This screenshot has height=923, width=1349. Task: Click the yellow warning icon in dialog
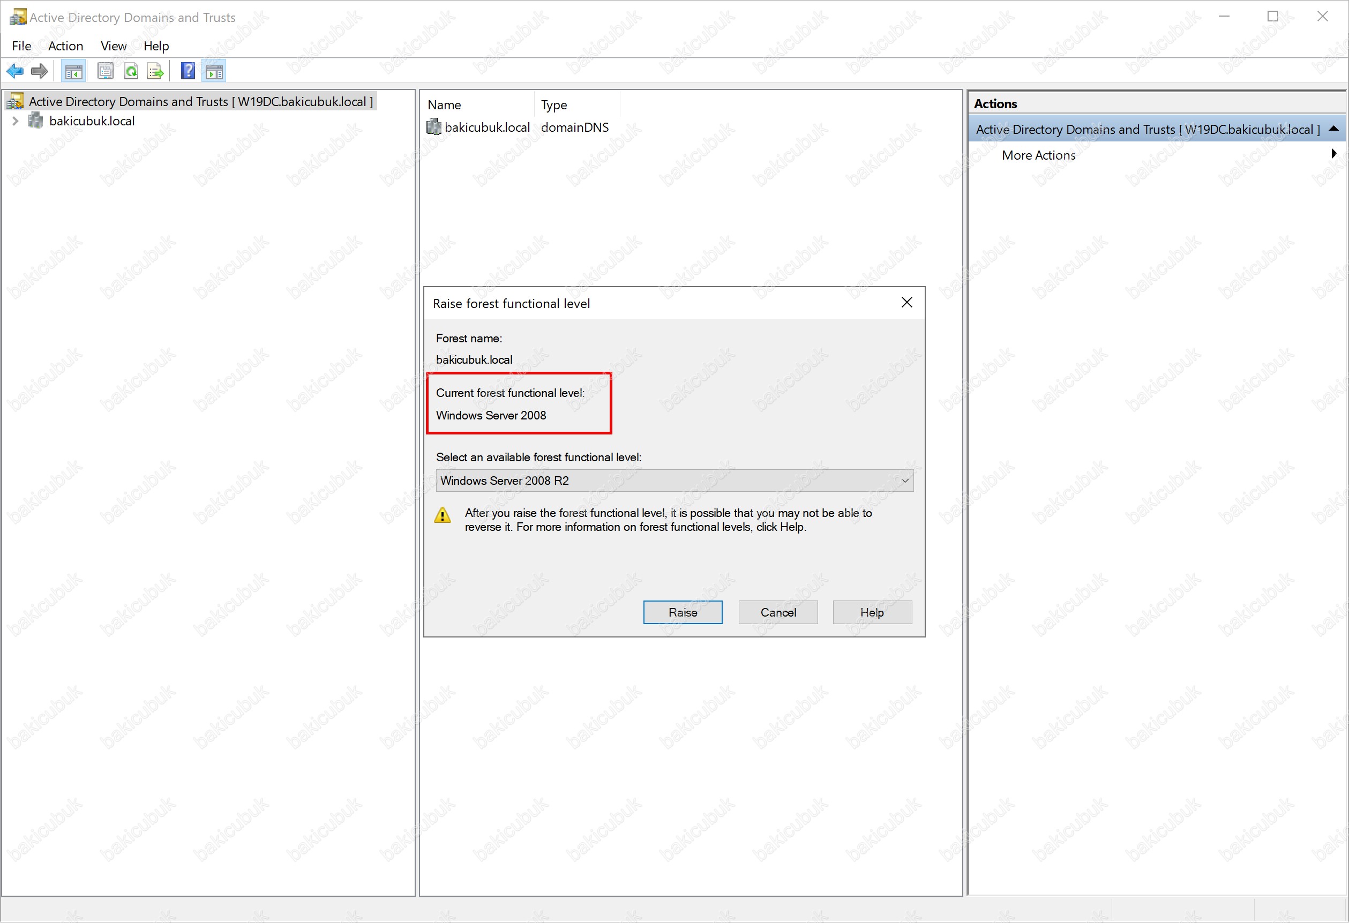tap(443, 515)
